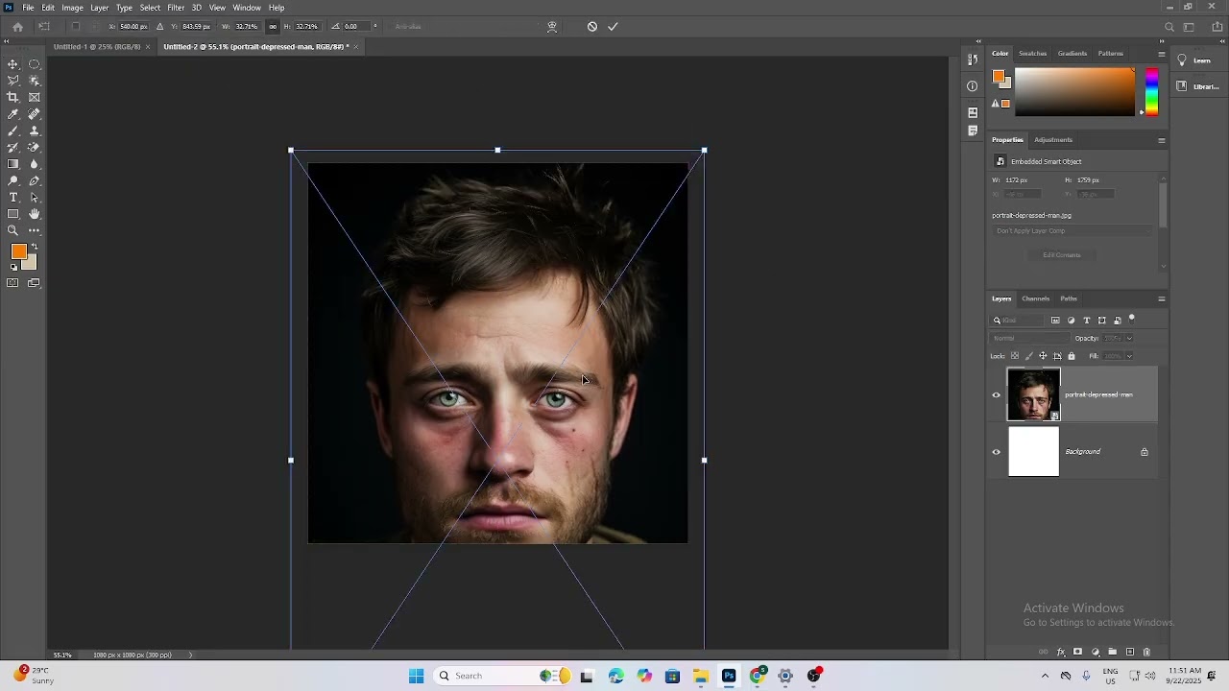Open the Layers panel options menu
The image size is (1229, 691).
(x=1161, y=298)
